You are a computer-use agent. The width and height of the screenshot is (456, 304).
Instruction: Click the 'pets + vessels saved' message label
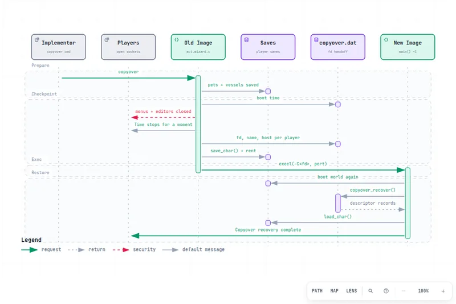click(x=233, y=84)
